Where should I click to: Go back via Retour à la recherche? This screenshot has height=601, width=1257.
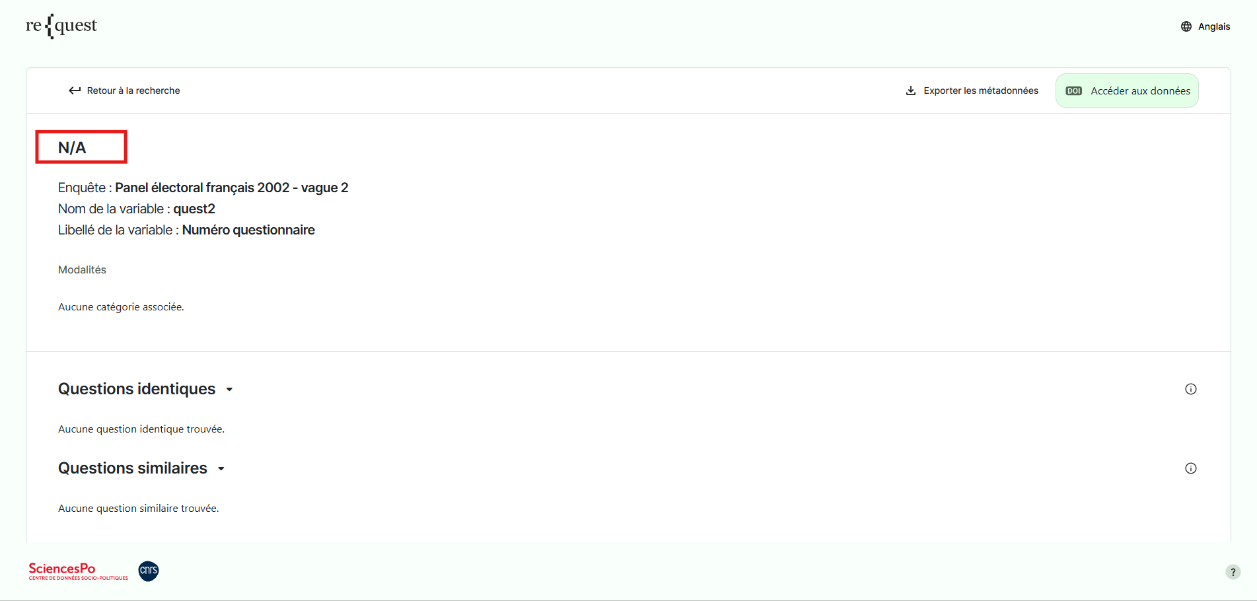pos(133,90)
